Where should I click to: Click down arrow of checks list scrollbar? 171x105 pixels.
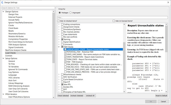point(124,92)
